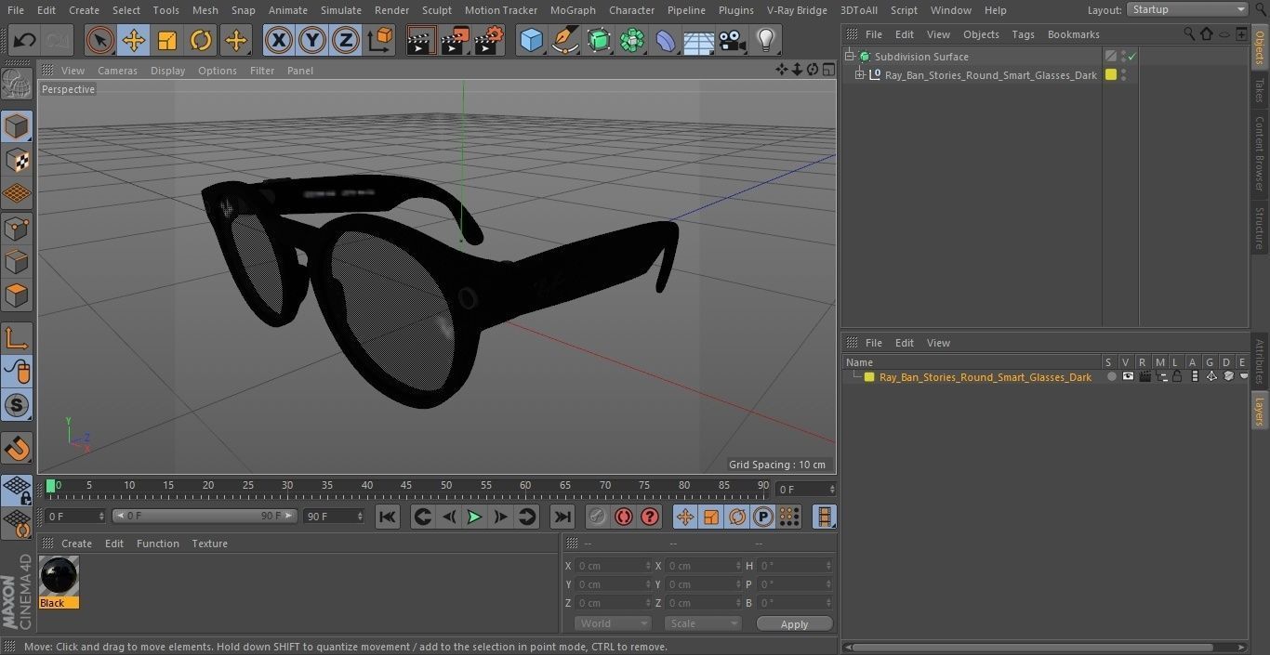Open the array/MoGraph objects icon
The width and height of the screenshot is (1270, 655).
point(632,41)
